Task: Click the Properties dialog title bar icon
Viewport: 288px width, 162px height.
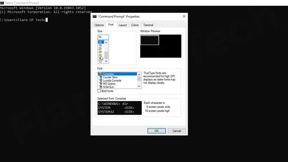Action: (94, 17)
